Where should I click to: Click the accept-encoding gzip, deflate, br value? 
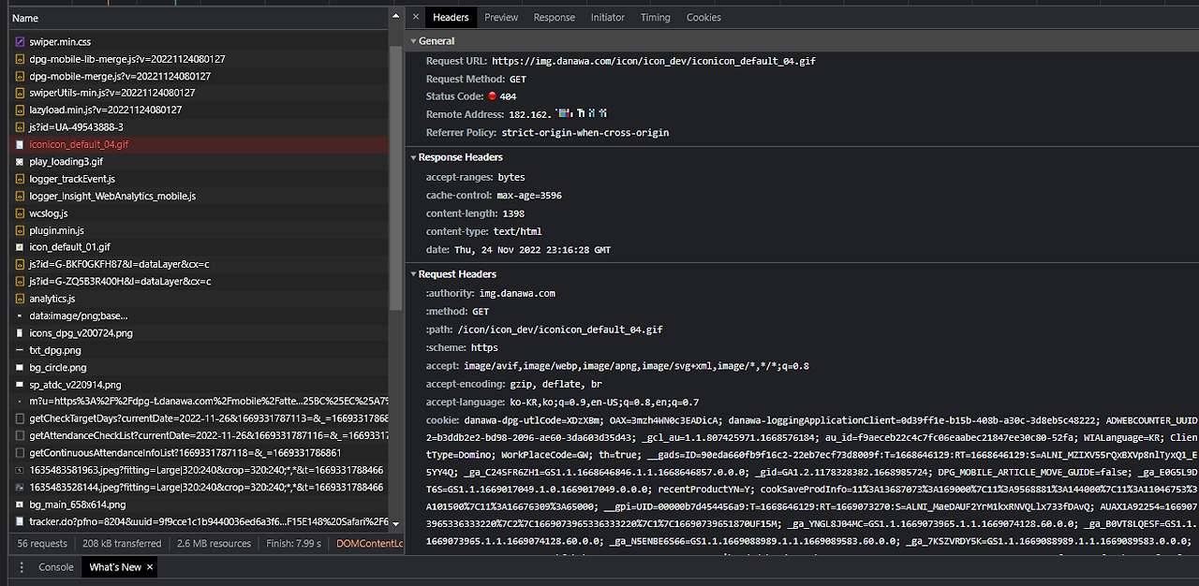tap(556, 384)
